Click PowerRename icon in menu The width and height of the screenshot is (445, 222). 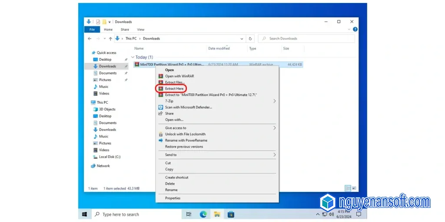161,140
